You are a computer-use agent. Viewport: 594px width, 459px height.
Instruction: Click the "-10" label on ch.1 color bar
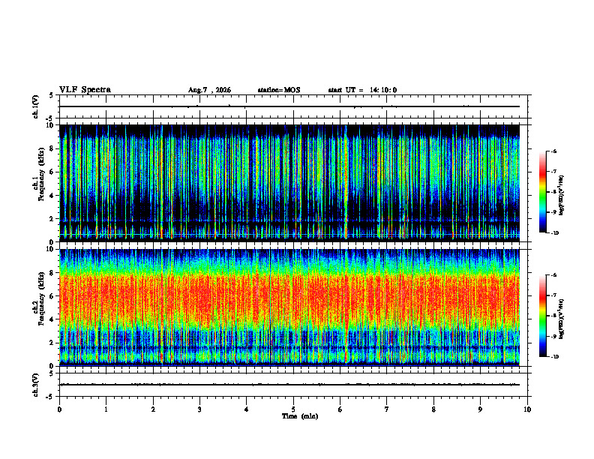(x=554, y=233)
